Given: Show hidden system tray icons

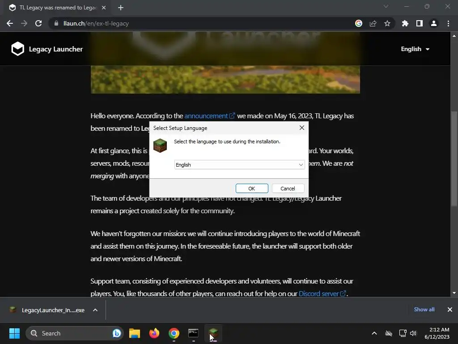Looking at the screenshot, I should pyautogui.click(x=374, y=333).
